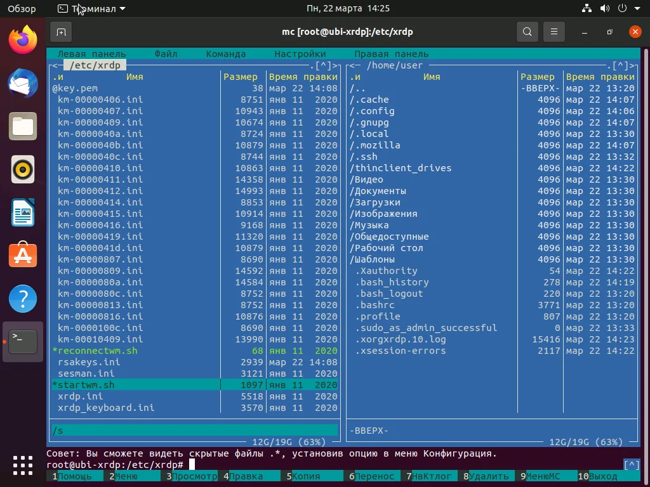
Task: Open Ubuntu Software store icon
Action: pyautogui.click(x=23, y=256)
